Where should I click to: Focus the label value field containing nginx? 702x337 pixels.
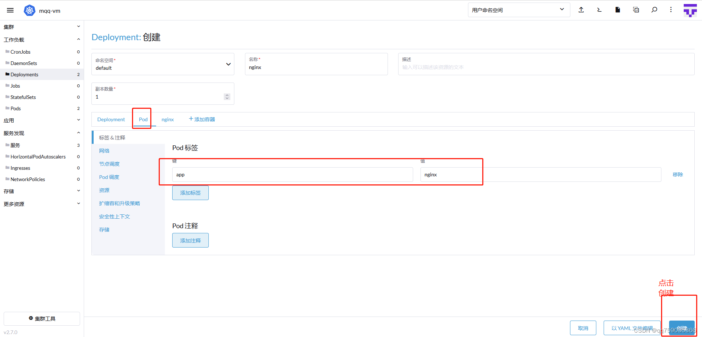(541, 175)
